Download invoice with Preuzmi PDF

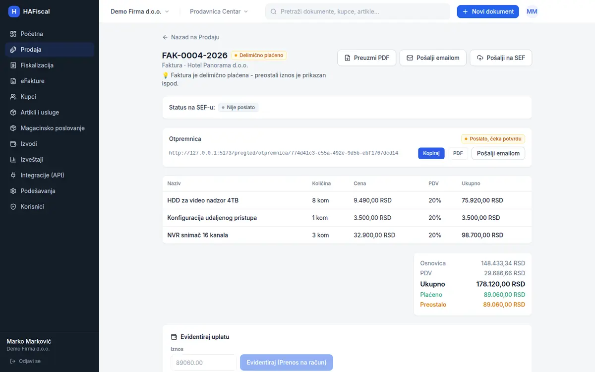pyautogui.click(x=367, y=58)
